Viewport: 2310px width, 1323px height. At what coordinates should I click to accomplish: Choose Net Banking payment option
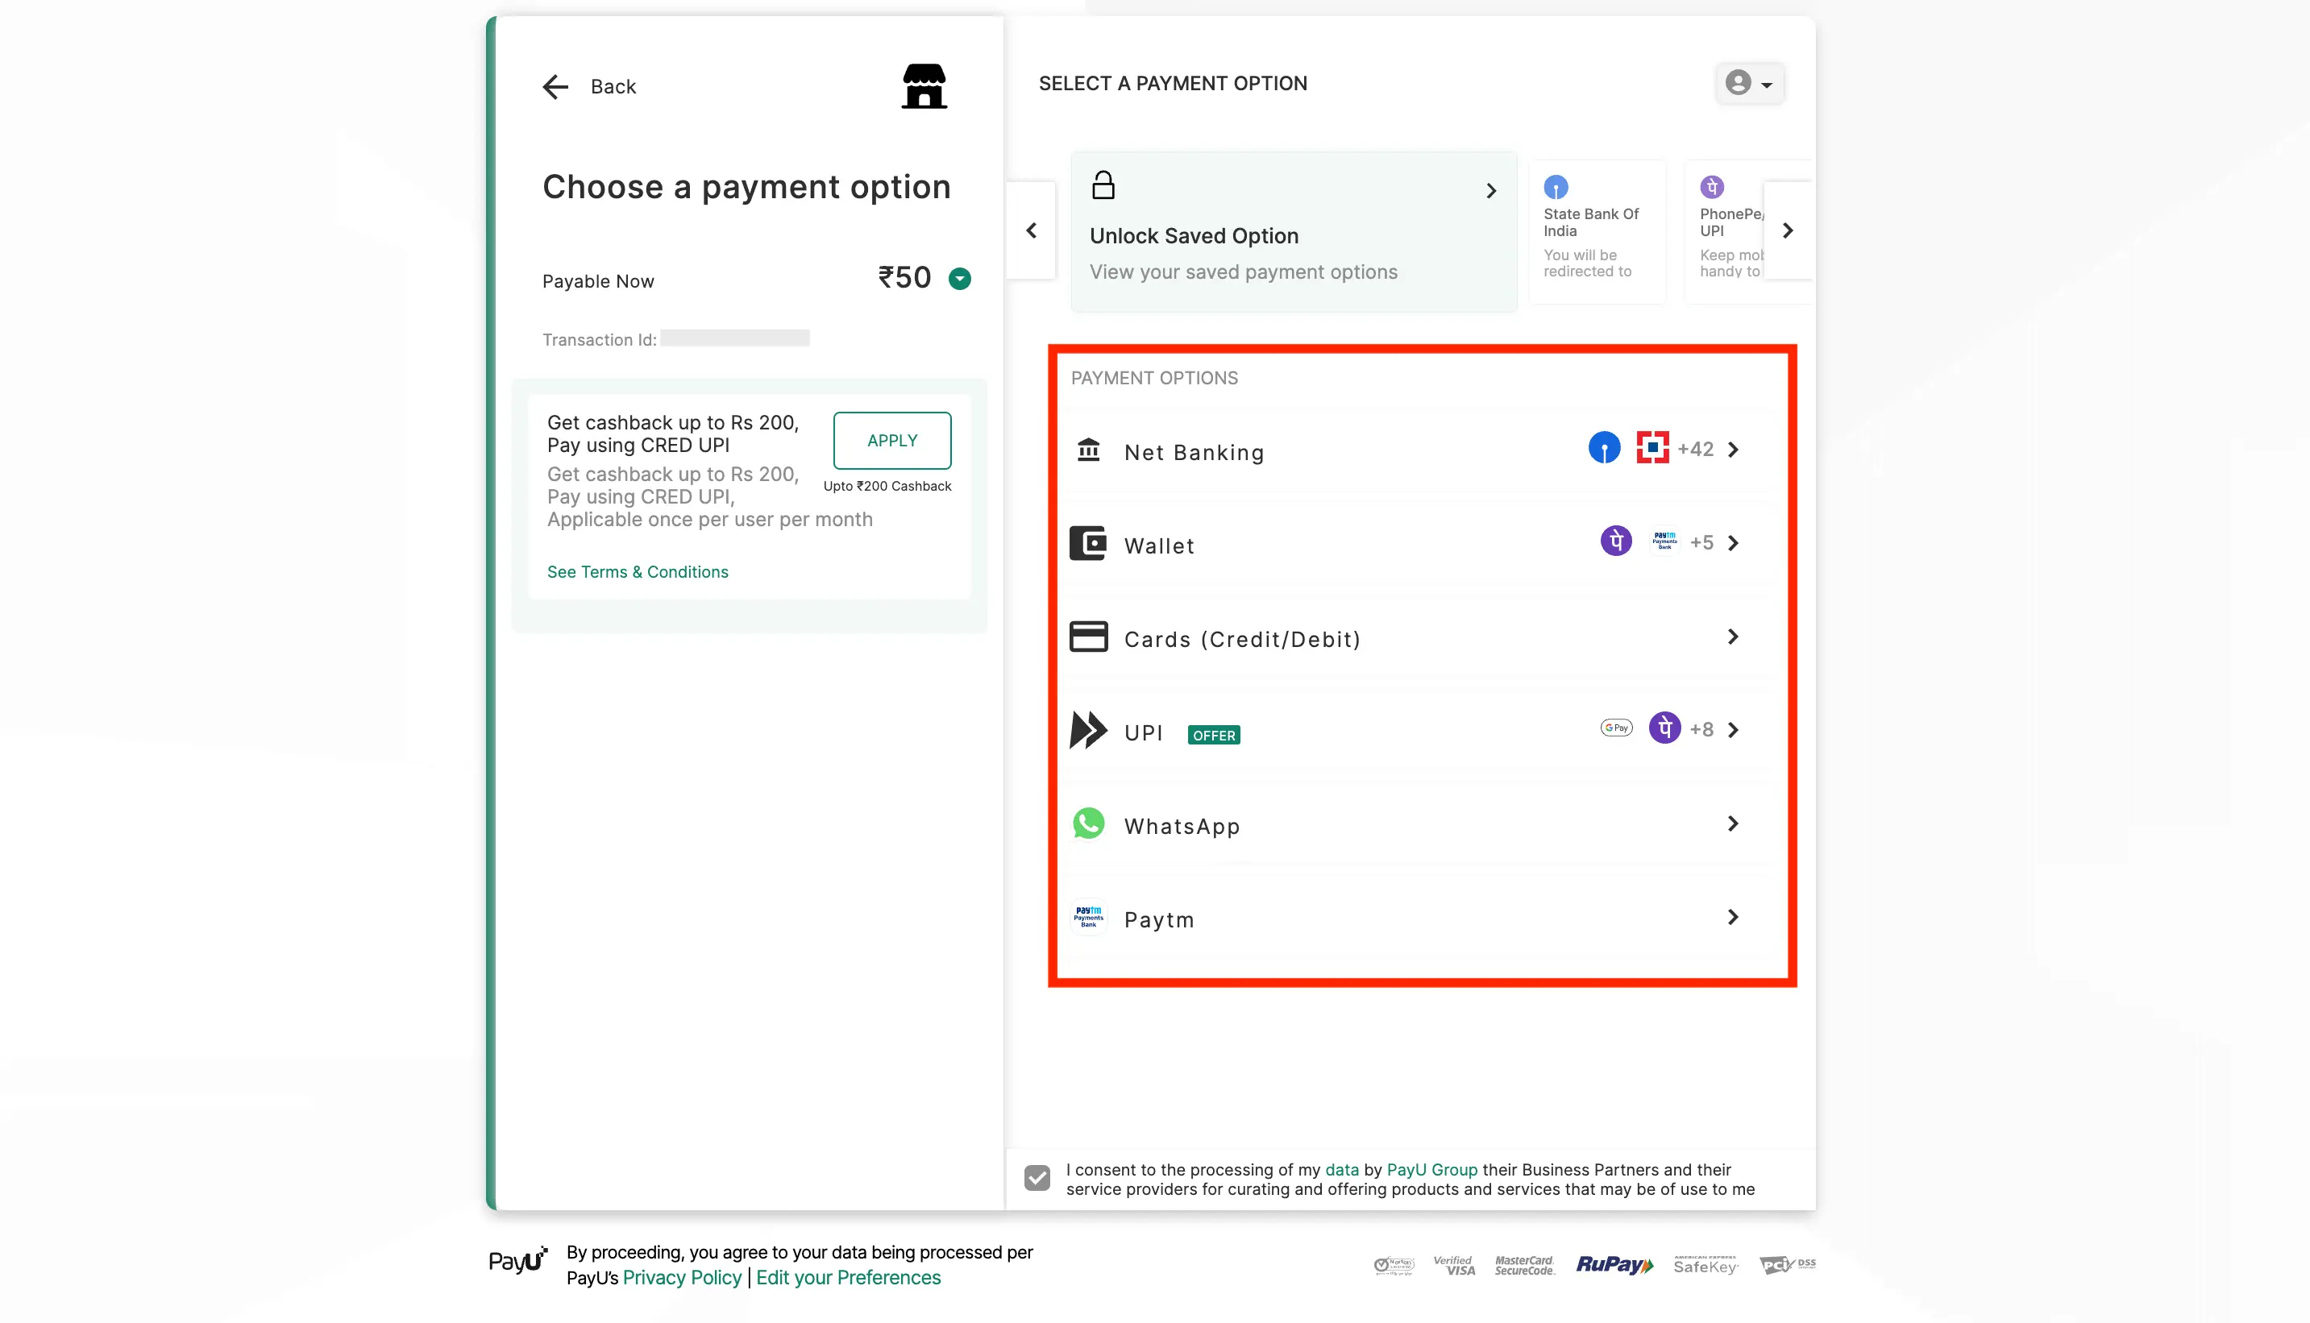(x=1413, y=450)
